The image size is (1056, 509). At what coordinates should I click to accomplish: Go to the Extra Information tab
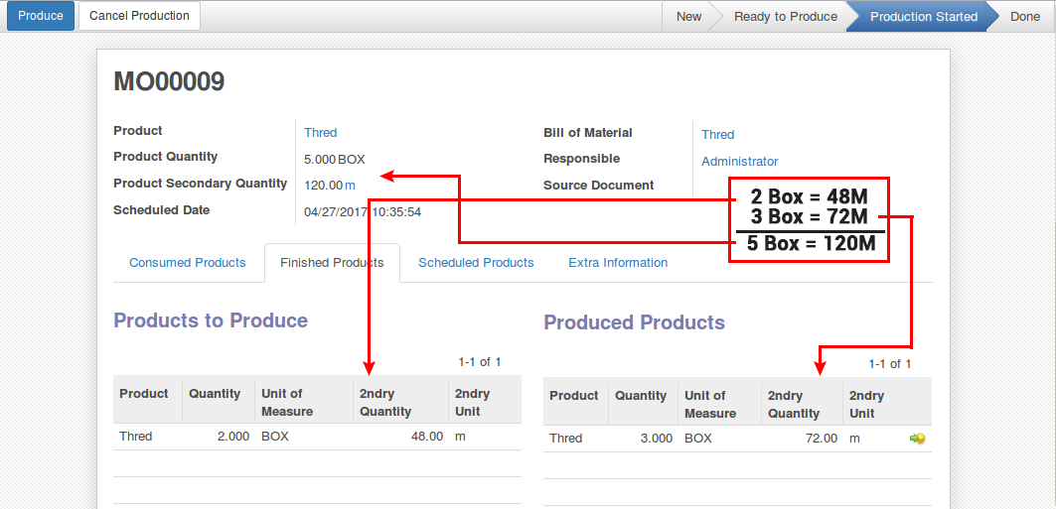618,263
